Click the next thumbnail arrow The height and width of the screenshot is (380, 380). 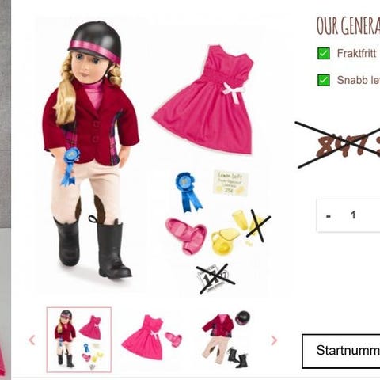click(x=274, y=340)
